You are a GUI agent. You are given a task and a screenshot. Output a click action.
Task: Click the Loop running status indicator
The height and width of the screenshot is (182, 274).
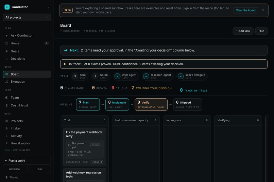pyautogui.click(x=17, y=150)
